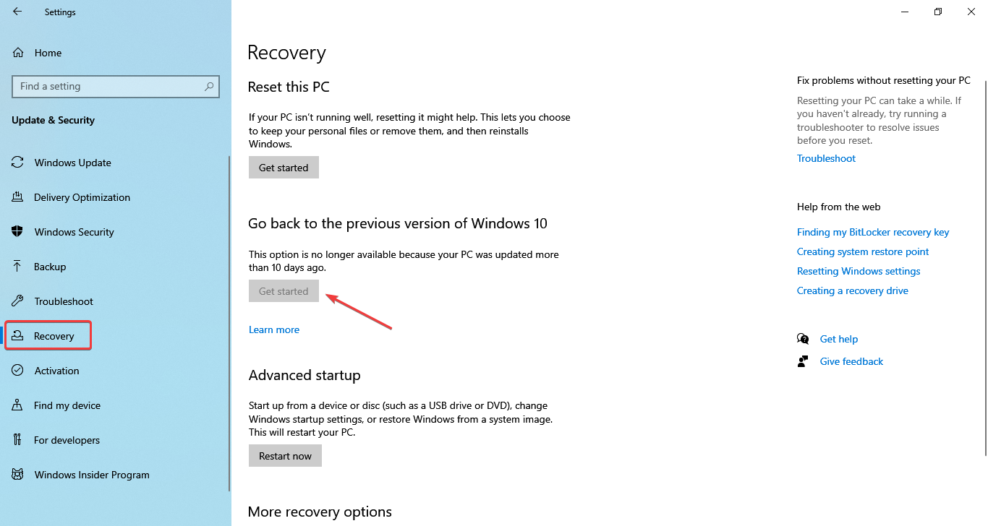
Task: Click the Windows Update sync icon
Action: click(18, 163)
